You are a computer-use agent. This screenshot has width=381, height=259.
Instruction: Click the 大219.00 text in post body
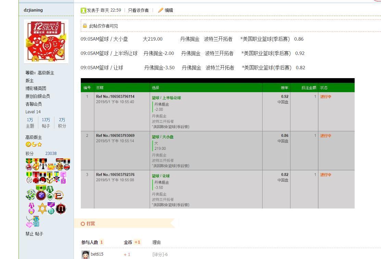tap(153, 39)
